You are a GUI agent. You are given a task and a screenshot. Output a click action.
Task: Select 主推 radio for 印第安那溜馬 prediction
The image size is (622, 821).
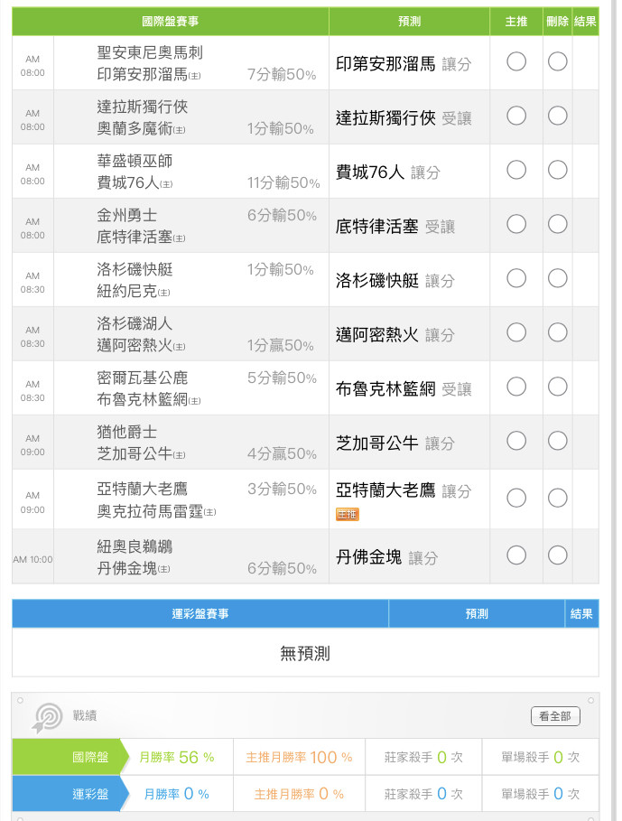point(516,61)
